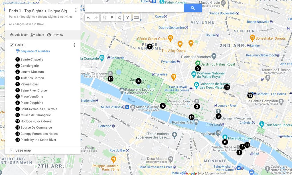Activate the Measure distances ruler tool
This screenshot has width=292, height=175.
click(136, 18)
